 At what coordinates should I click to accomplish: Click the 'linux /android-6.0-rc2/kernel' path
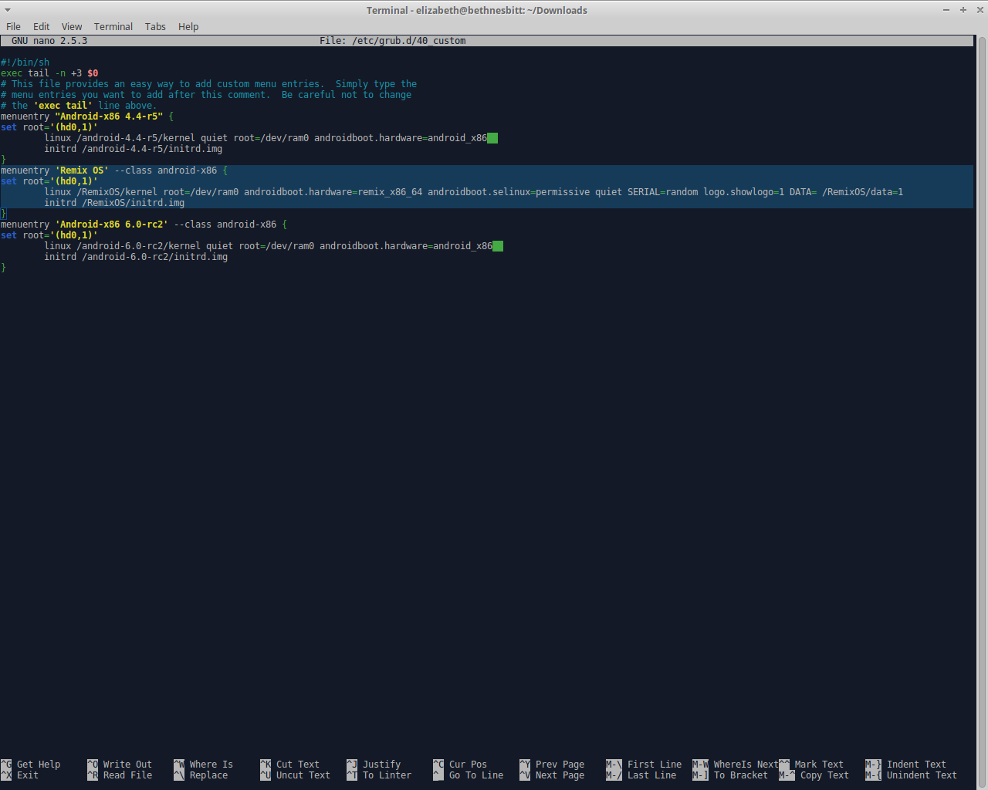[122, 246]
